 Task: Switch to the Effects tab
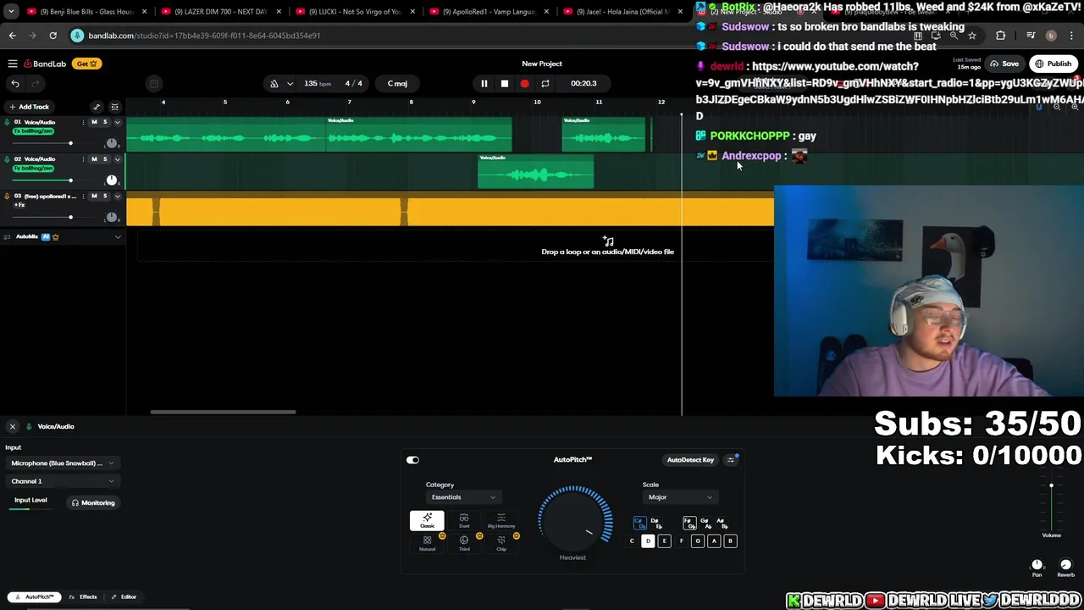click(83, 596)
